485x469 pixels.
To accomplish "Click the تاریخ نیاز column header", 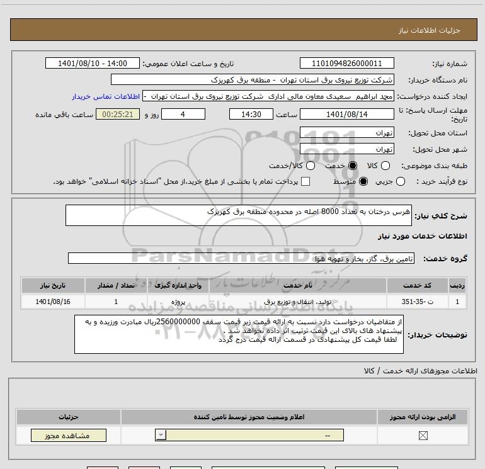I will (x=53, y=285).
